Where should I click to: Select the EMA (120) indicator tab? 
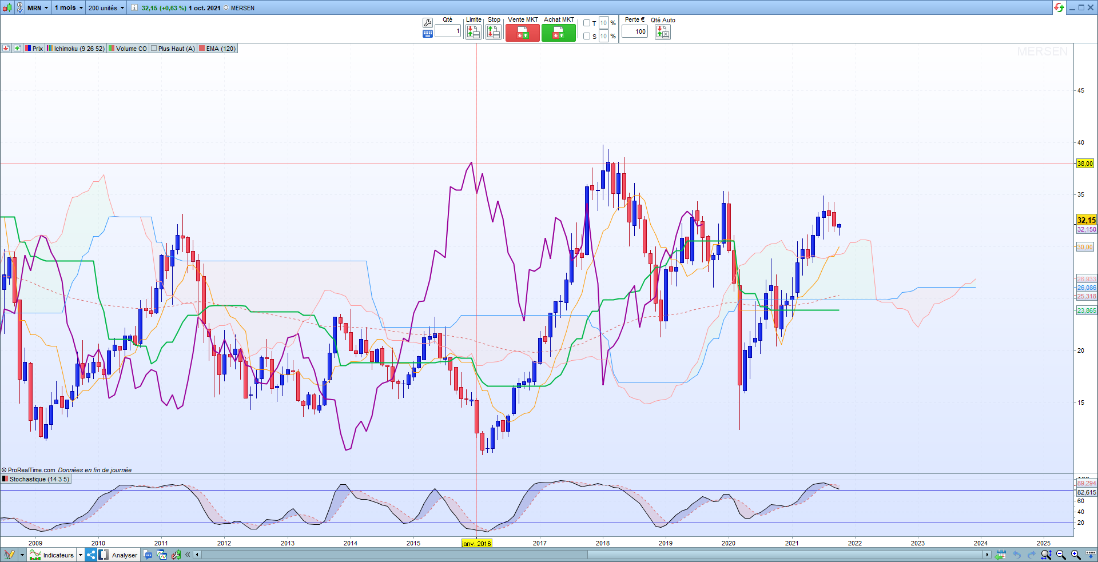coord(217,49)
